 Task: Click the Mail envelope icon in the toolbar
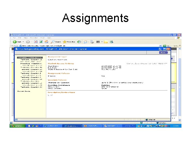[x=85, y=42]
